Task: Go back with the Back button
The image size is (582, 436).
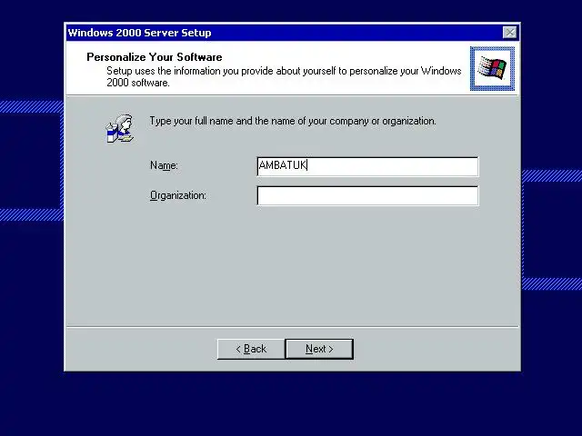Action: click(251, 349)
